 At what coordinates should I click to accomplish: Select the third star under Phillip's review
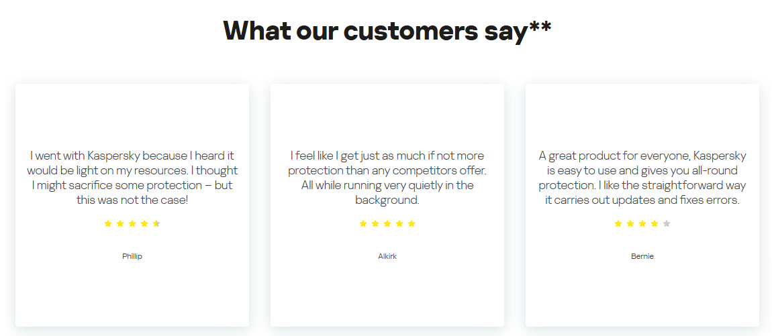point(132,224)
